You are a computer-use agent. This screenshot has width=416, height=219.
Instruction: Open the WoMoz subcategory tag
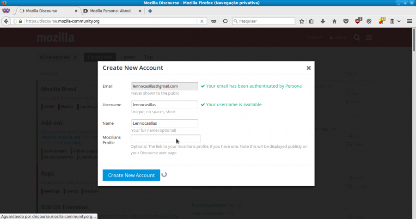[67, 107]
